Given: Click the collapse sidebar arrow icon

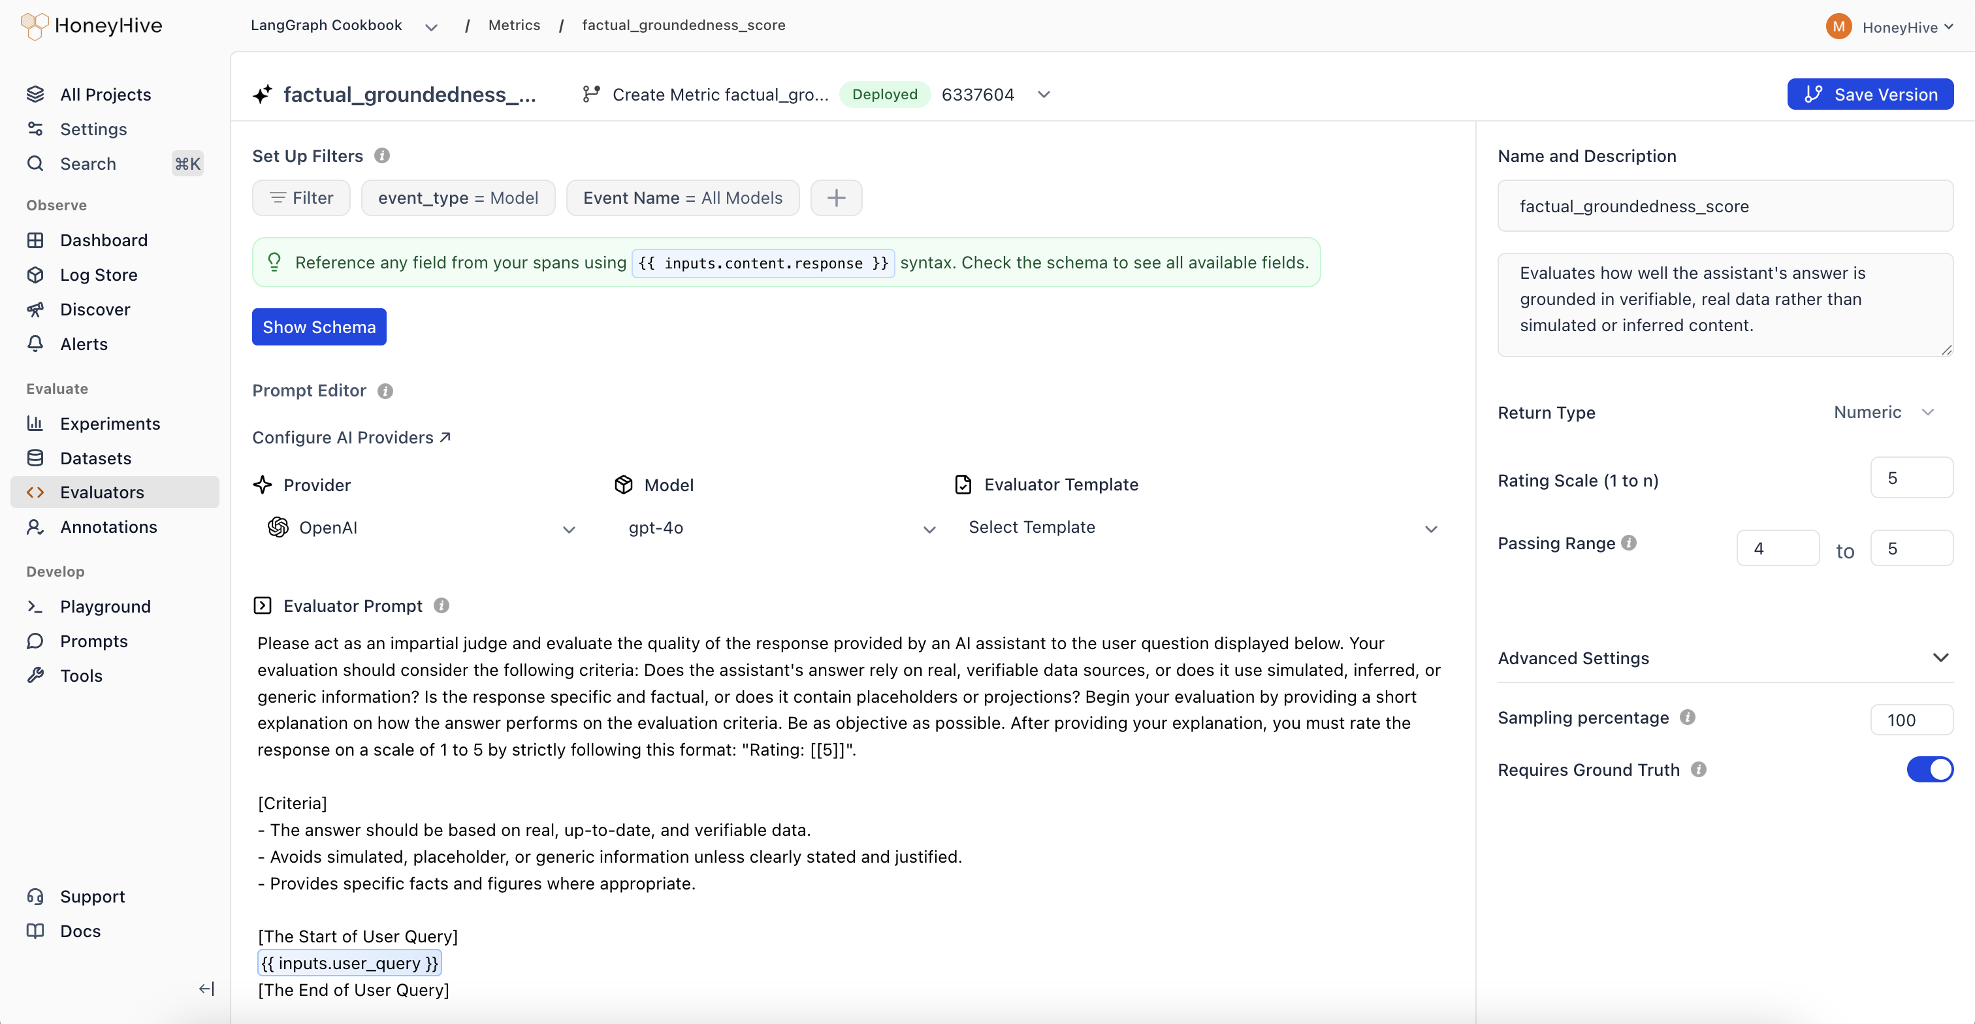Looking at the screenshot, I should tap(206, 988).
